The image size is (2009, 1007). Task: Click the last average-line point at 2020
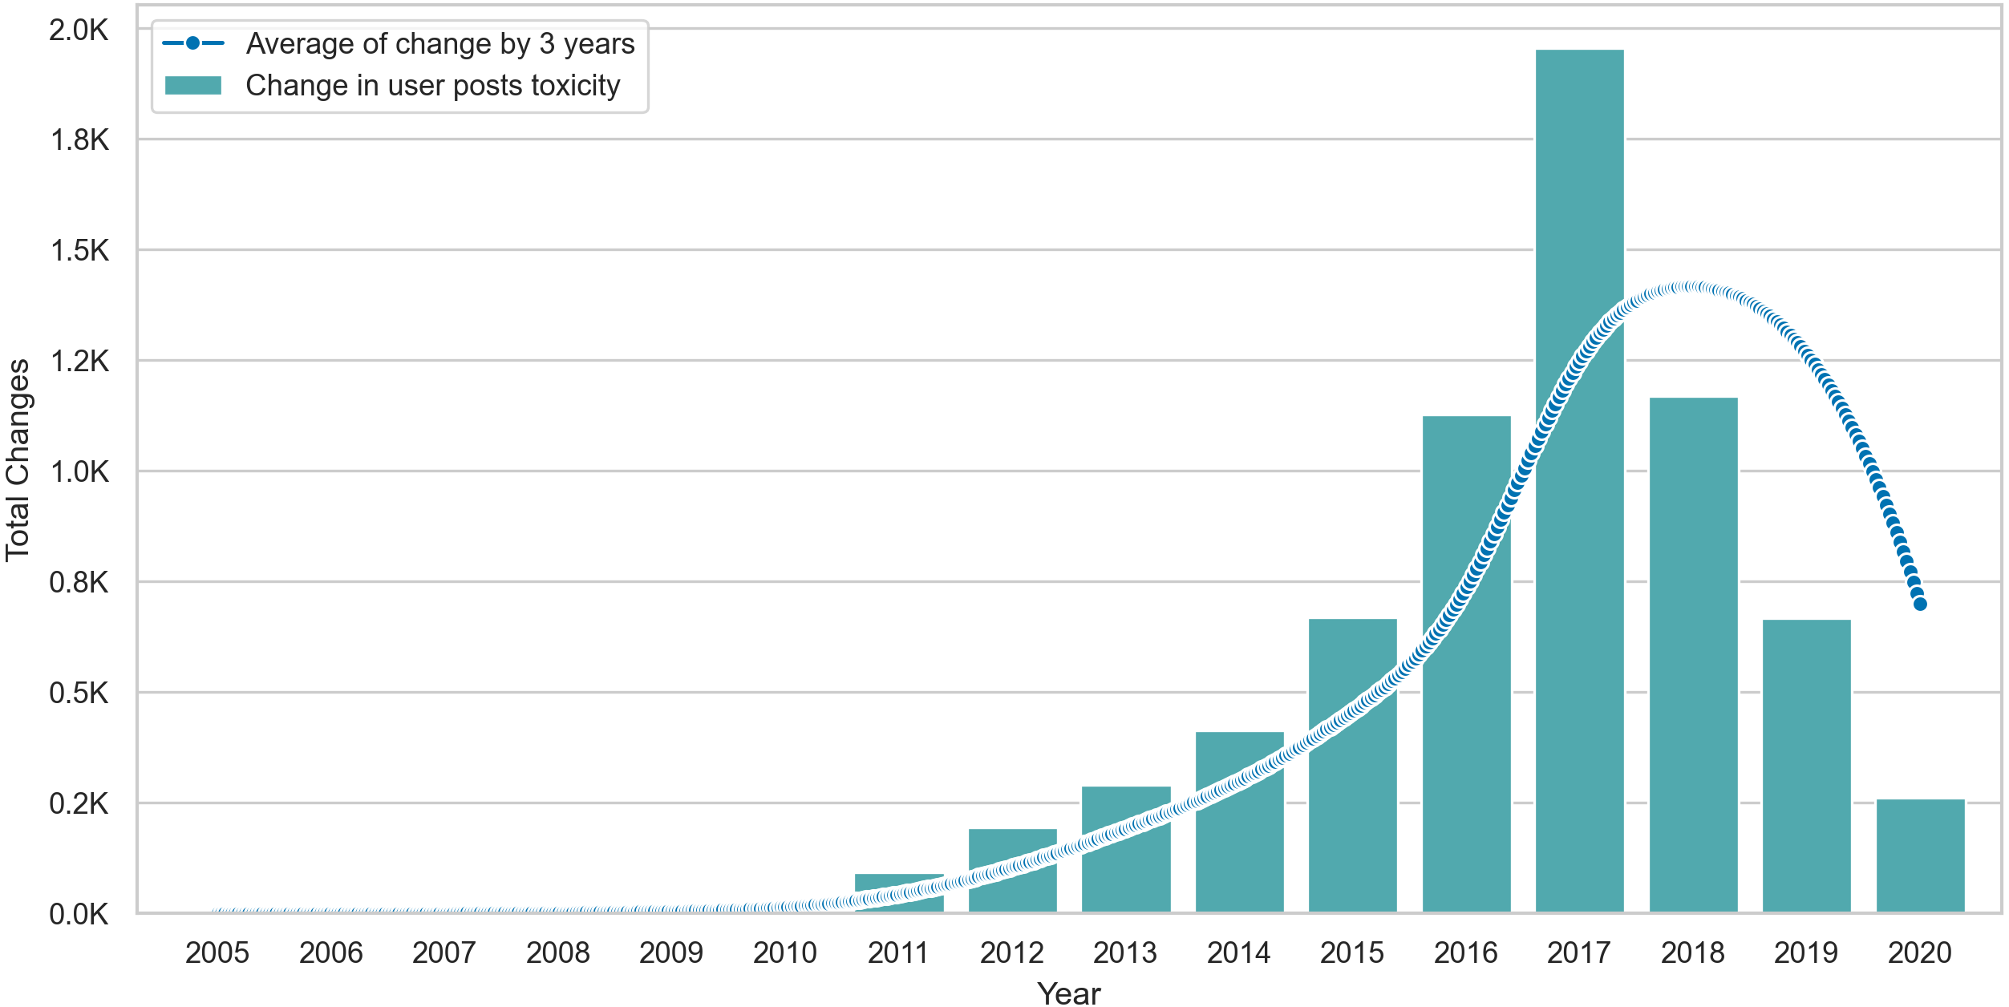[x=1920, y=605]
